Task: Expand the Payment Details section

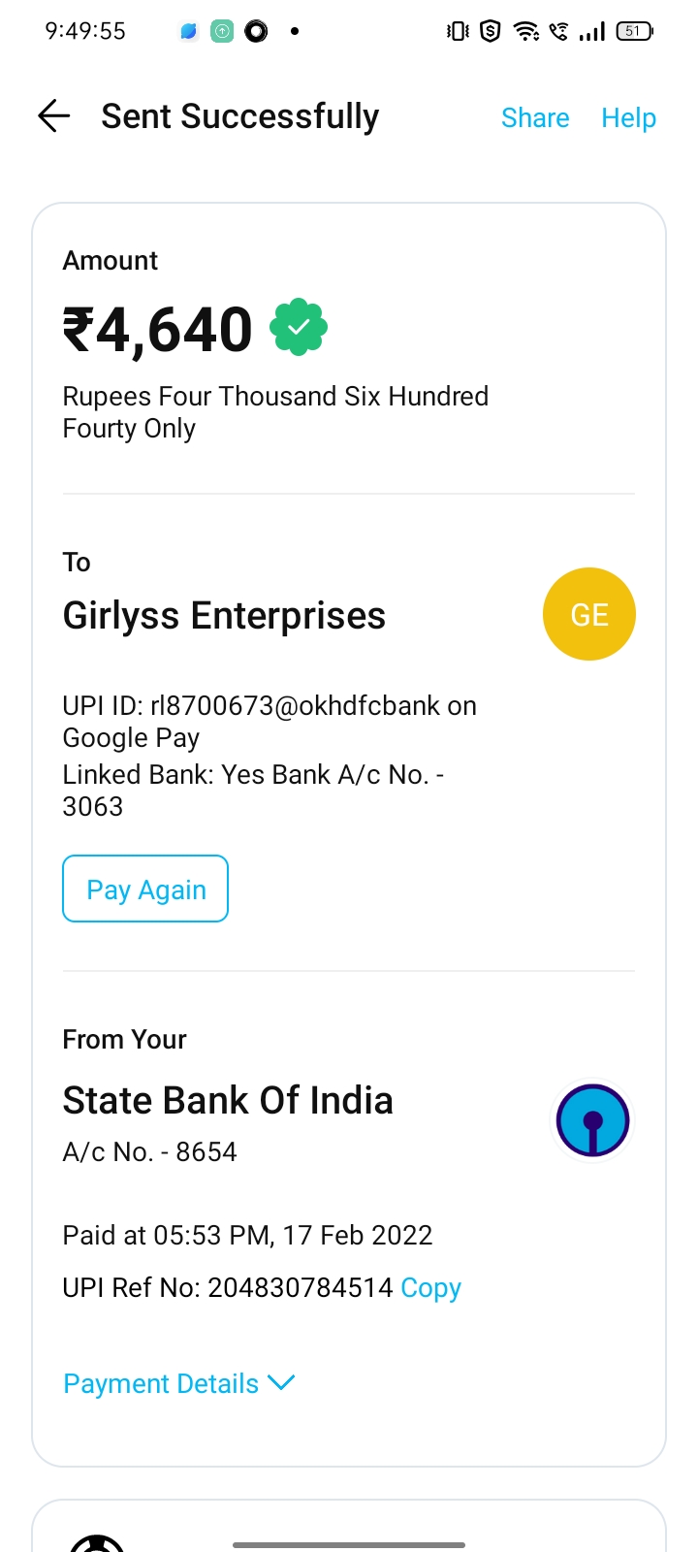Action: (x=161, y=1383)
